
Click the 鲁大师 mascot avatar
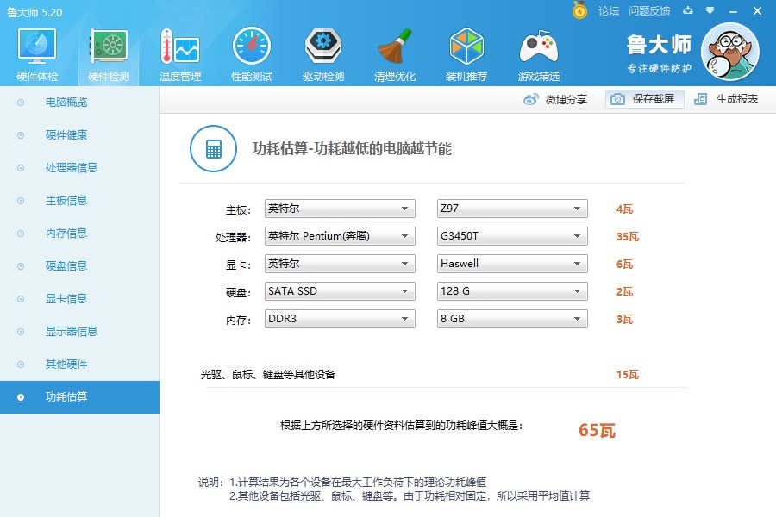coord(730,52)
